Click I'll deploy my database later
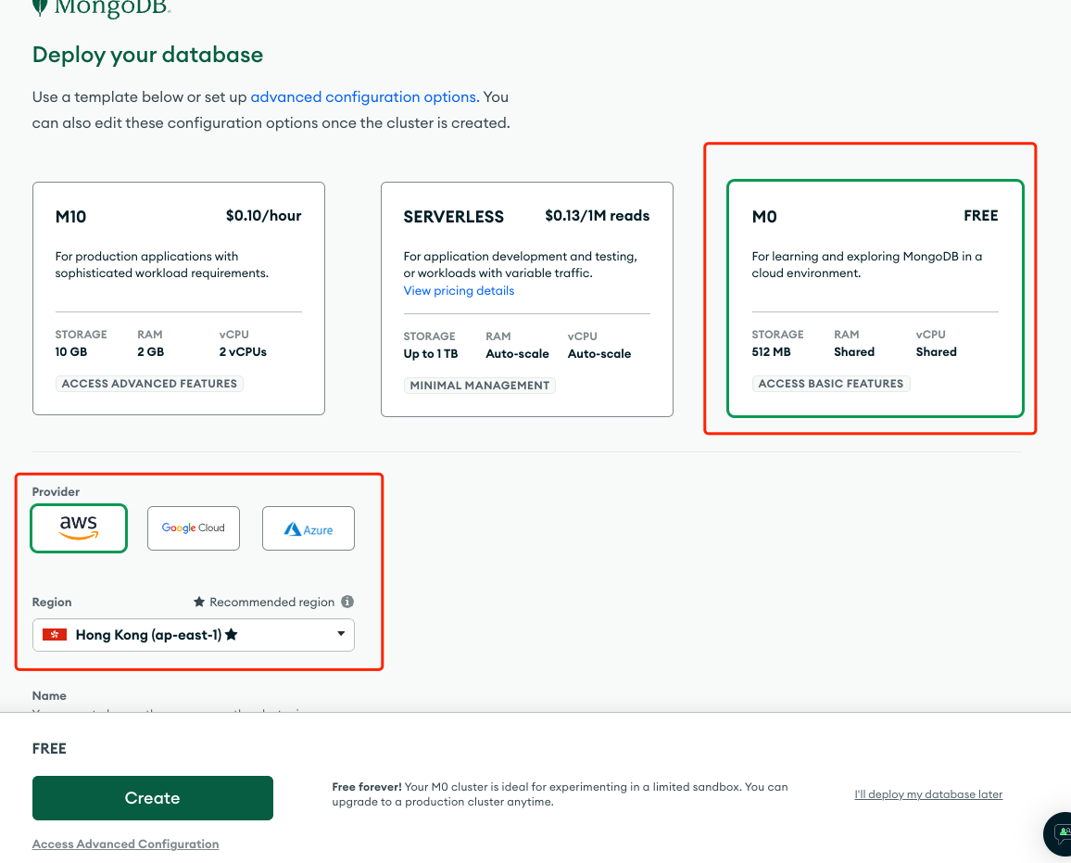This screenshot has height=863, width=1071. 928,794
